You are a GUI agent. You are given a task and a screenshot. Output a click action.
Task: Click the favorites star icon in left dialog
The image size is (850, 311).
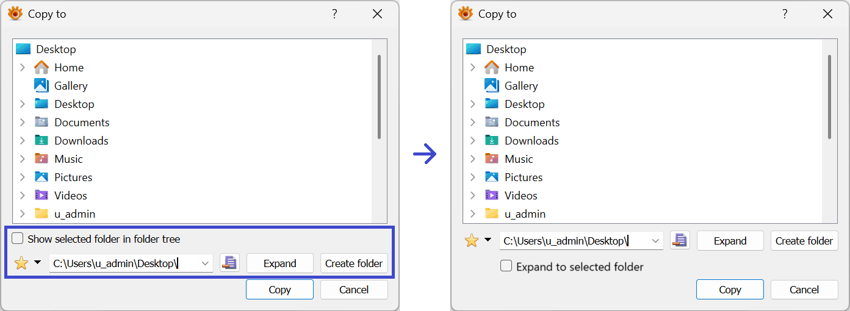21,263
